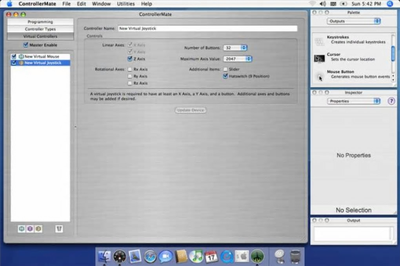Click the dimmed Y Axis checkbox
Image resolution: width=400 pixels, height=266 pixels.
pos(130,52)
